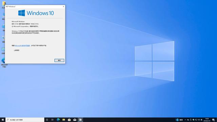Click the version 21H2 build text
The image size is (217, 122).
point(25,24)
